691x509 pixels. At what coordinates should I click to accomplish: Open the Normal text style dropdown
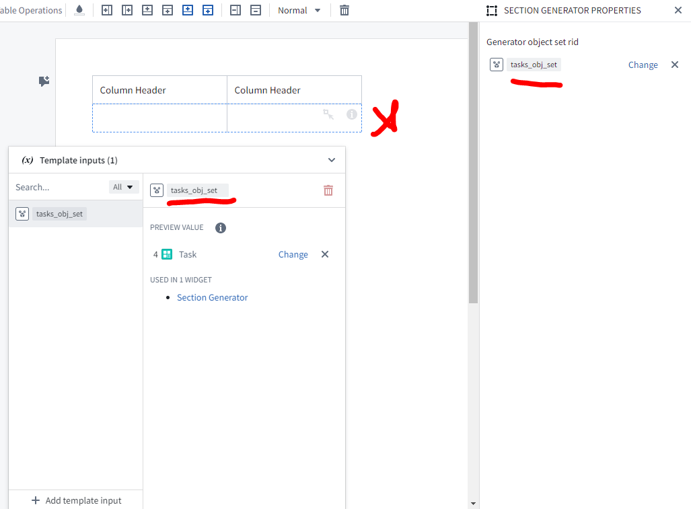pyautogui.click(x=299, y=10)
